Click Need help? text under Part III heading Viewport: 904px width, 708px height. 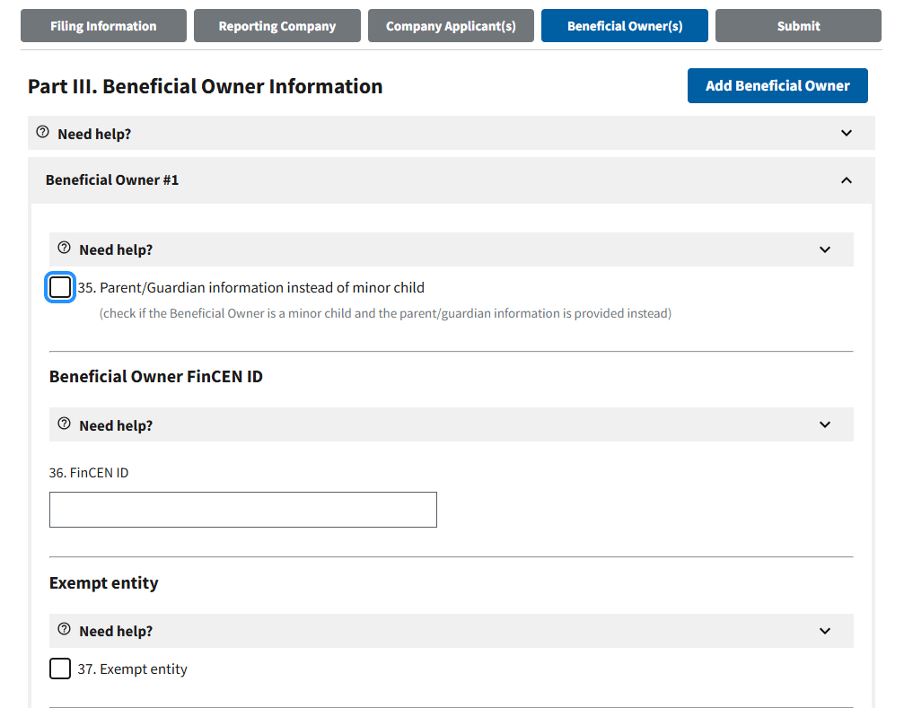[x=94, y=135]
